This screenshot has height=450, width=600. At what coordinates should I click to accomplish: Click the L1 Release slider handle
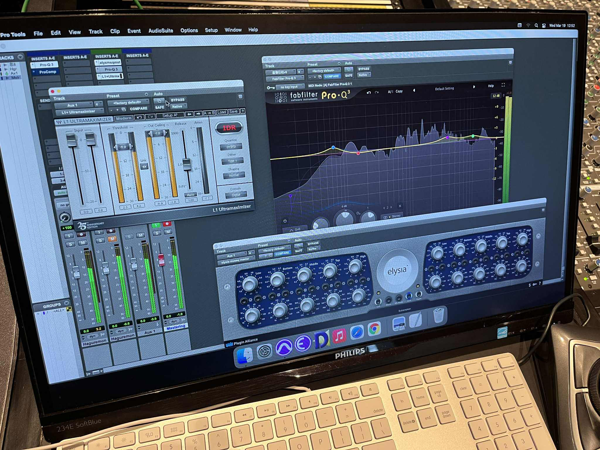(187, 164)
